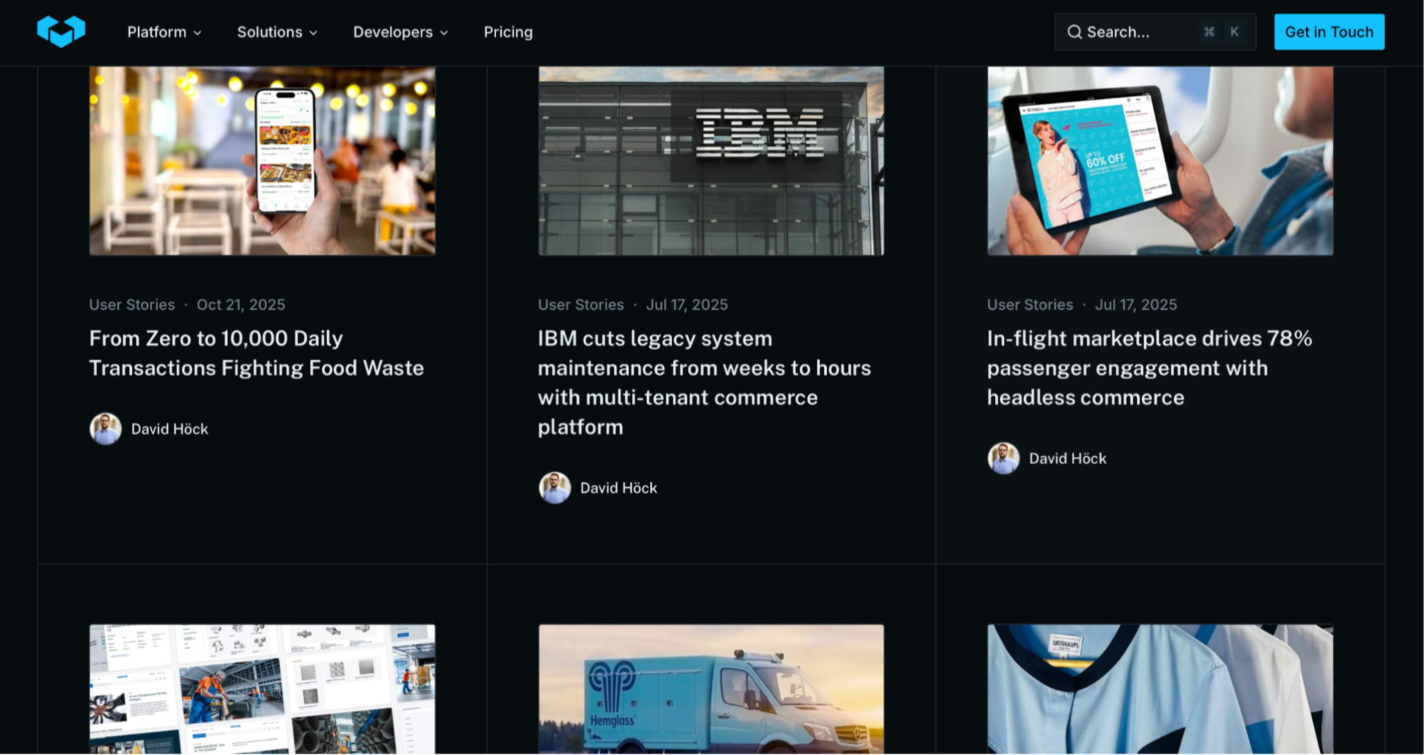
Task: Click the search magnifier icon
Action: pyautogui.click(x=1076, y=32)
